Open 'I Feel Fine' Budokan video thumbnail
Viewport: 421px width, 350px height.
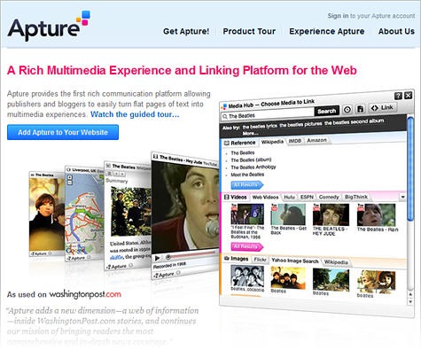tap(247, 214)
